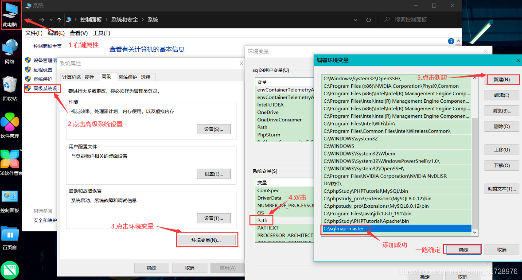Click 确定 in 系统属性 dialog
Viewport: 522px width, 280px height.
152,268
